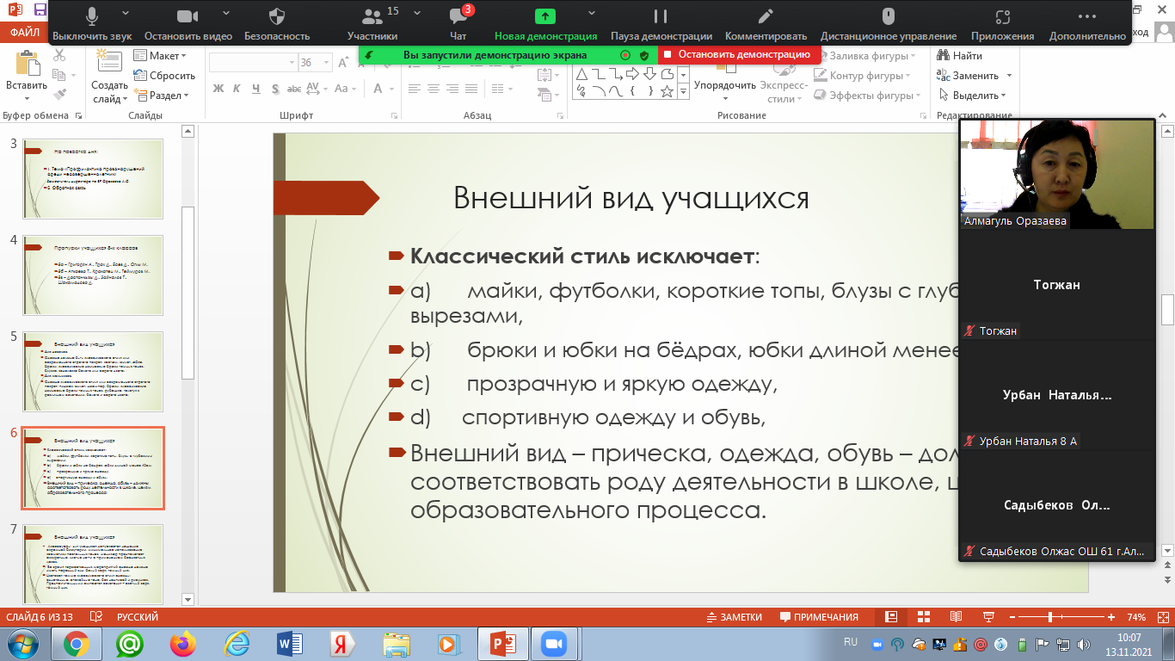Stop video with the camera icon

188,18
